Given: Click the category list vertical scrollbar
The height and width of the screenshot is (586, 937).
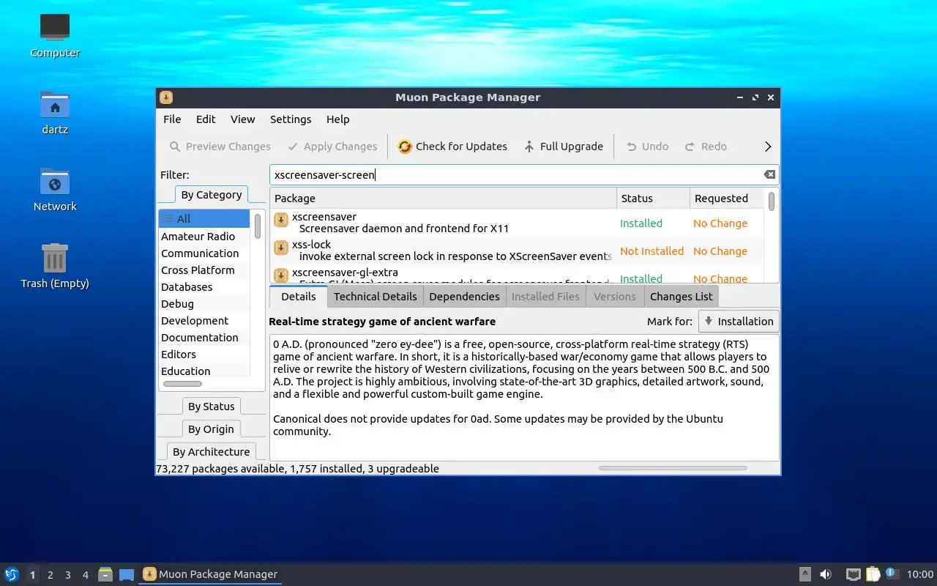Looking at the screenshot, I should [258, 226].
